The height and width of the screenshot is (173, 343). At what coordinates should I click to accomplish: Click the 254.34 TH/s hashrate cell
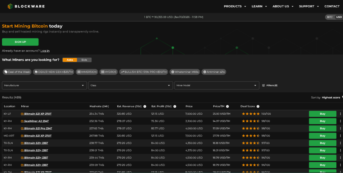pyautogui.click(x=96, y=114)
